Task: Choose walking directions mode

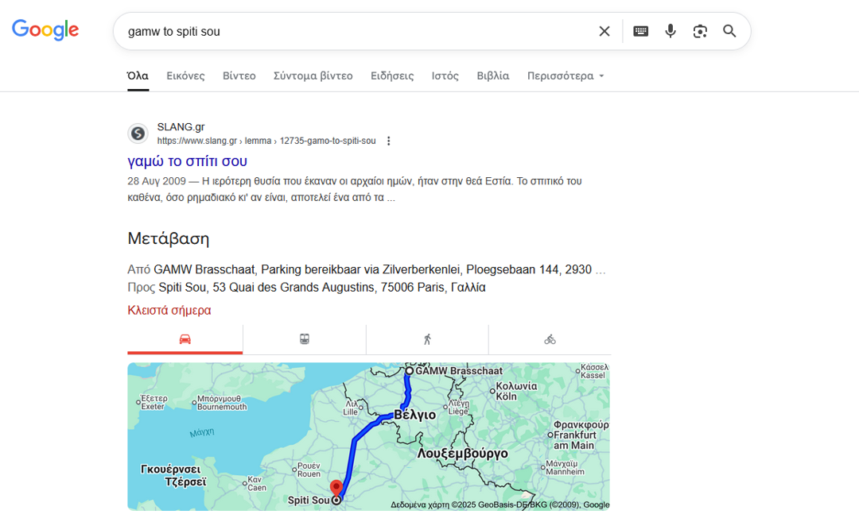Action: (x=427, y=339)
